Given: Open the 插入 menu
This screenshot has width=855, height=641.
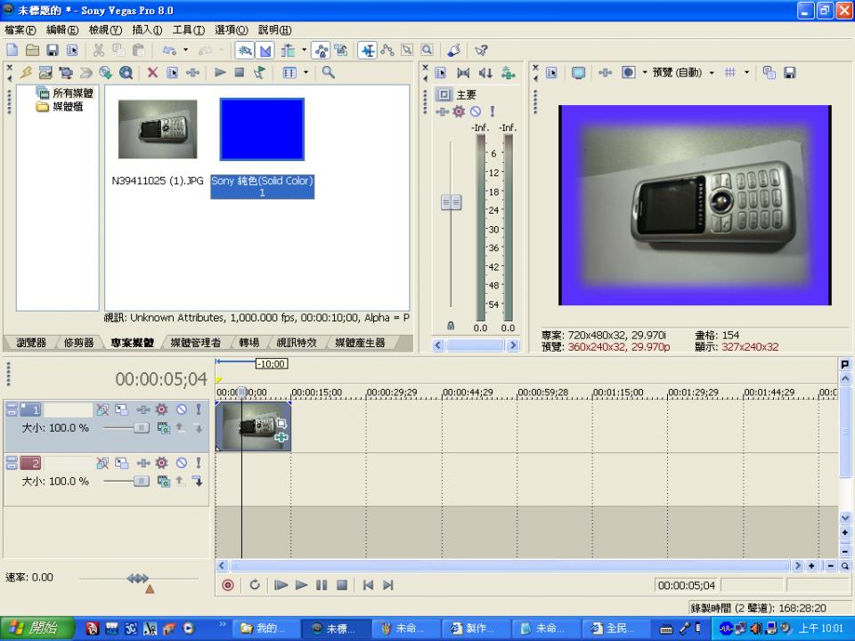Looking at the screenshot, I should [x=146, y=30].
